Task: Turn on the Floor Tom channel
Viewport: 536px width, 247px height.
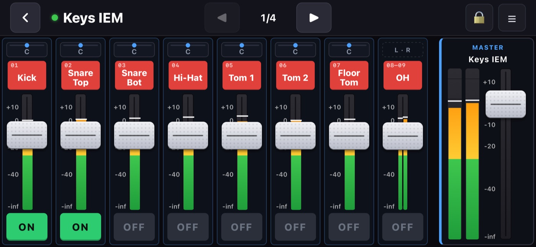Action: (x=349, y=227)
